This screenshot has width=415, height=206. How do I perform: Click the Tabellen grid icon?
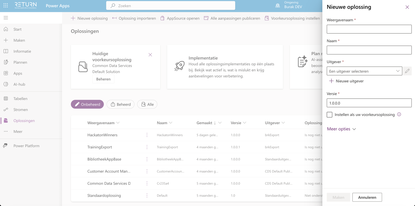[x=6, y=99]
